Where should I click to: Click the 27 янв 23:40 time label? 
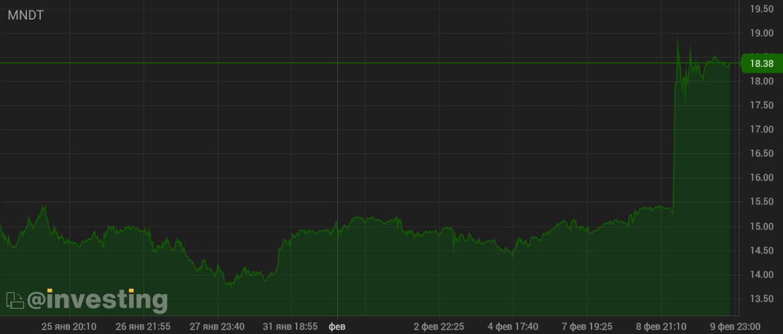217,327
